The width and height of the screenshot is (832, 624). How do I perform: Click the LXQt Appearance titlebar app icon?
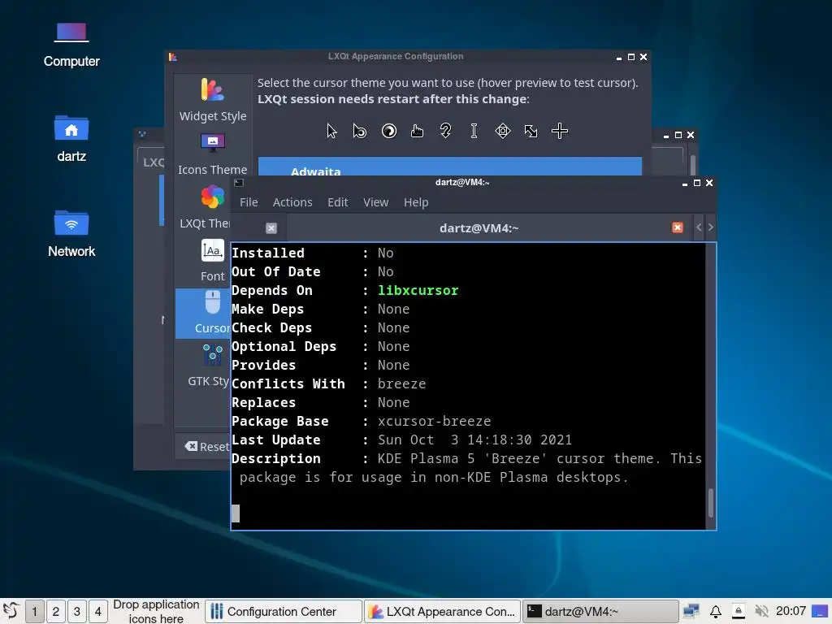173,57
